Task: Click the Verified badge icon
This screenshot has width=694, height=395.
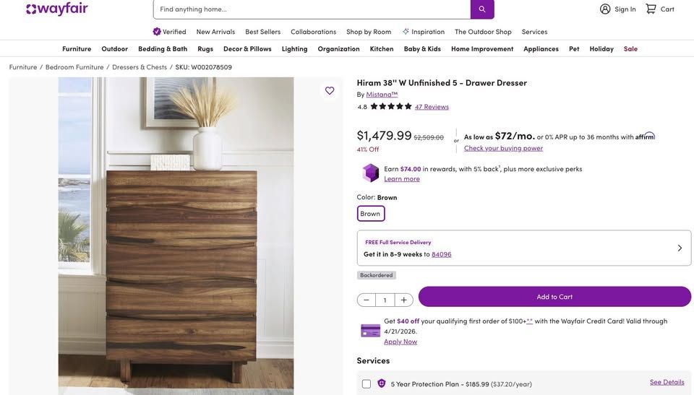Action: 157,32
